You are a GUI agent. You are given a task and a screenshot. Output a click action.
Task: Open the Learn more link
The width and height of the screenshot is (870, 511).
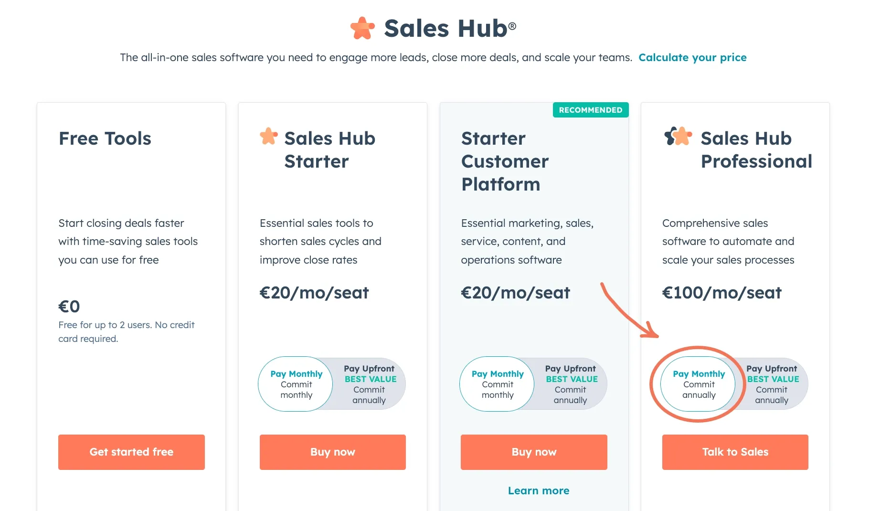click(539, 490)
